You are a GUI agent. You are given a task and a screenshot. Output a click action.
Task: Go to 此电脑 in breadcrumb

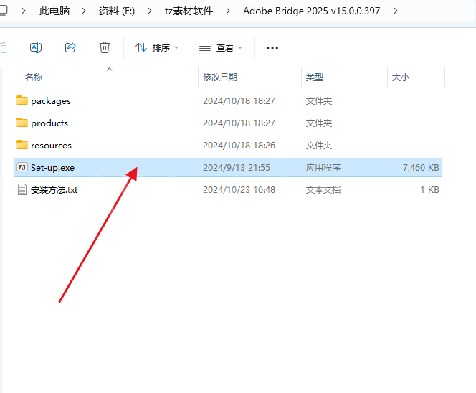54,11
